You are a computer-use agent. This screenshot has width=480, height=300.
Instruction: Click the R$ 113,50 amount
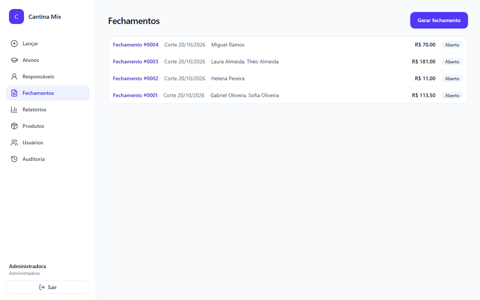(x=424, y=95)
